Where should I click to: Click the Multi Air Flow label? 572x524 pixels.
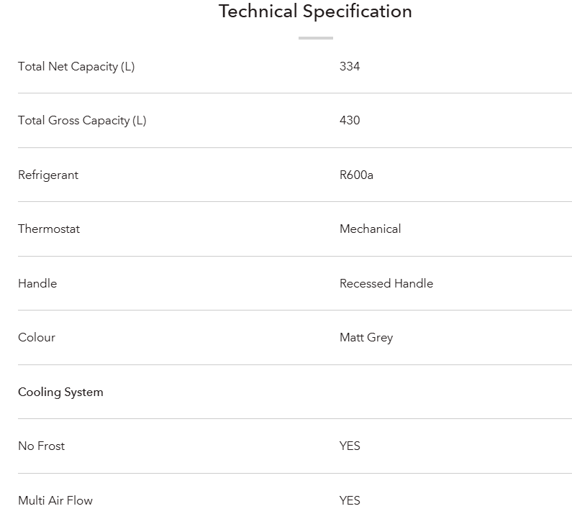point(55,501)
